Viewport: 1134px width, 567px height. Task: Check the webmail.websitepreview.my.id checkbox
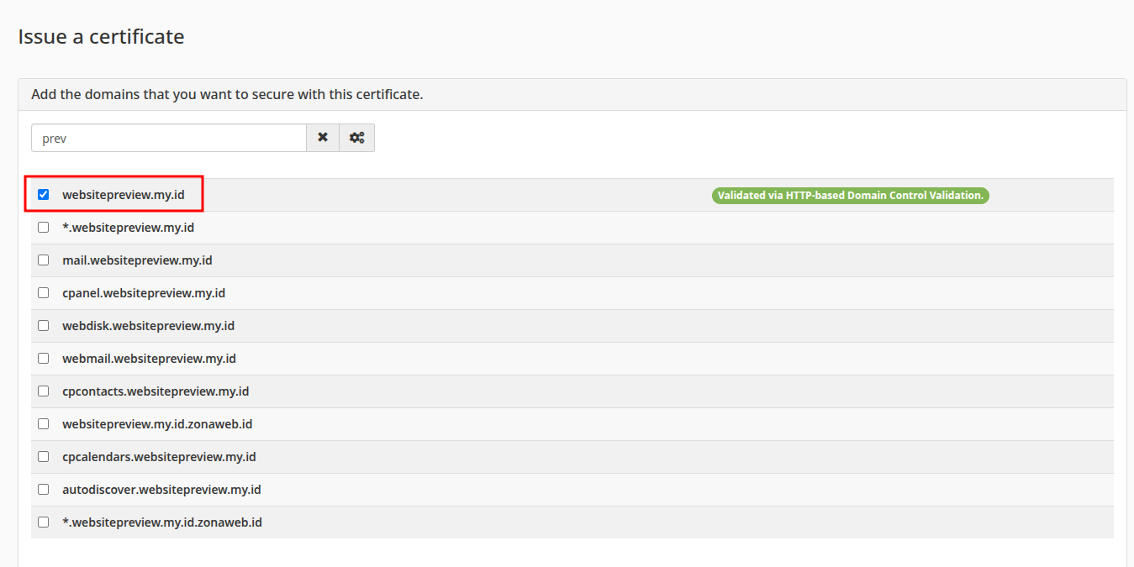coord(44,358)
